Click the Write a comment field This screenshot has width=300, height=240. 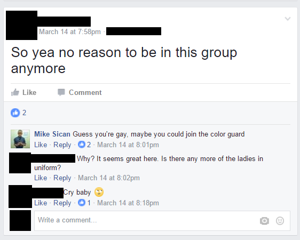click(162, 221)
